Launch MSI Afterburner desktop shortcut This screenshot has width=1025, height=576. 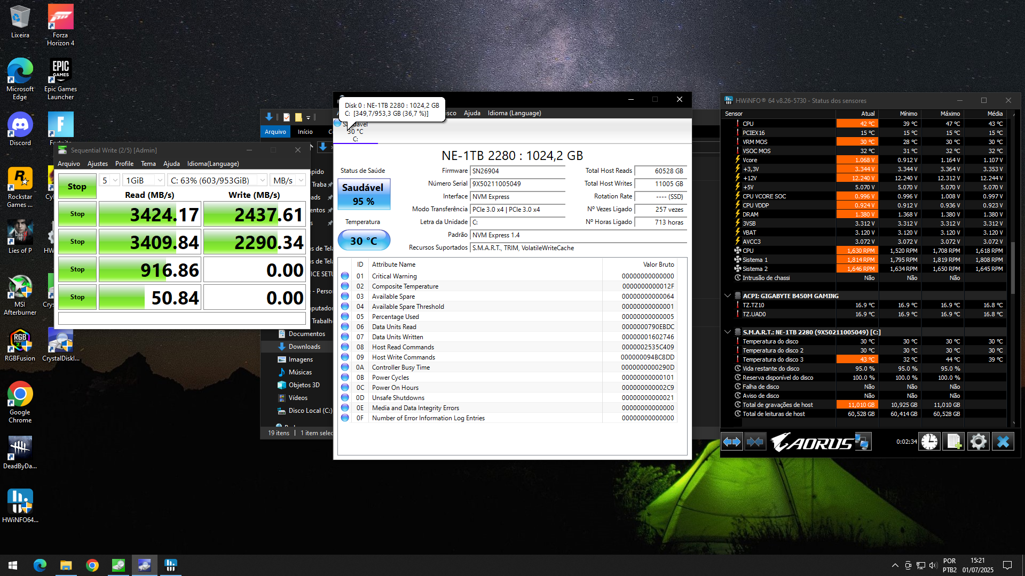[20, 289]
